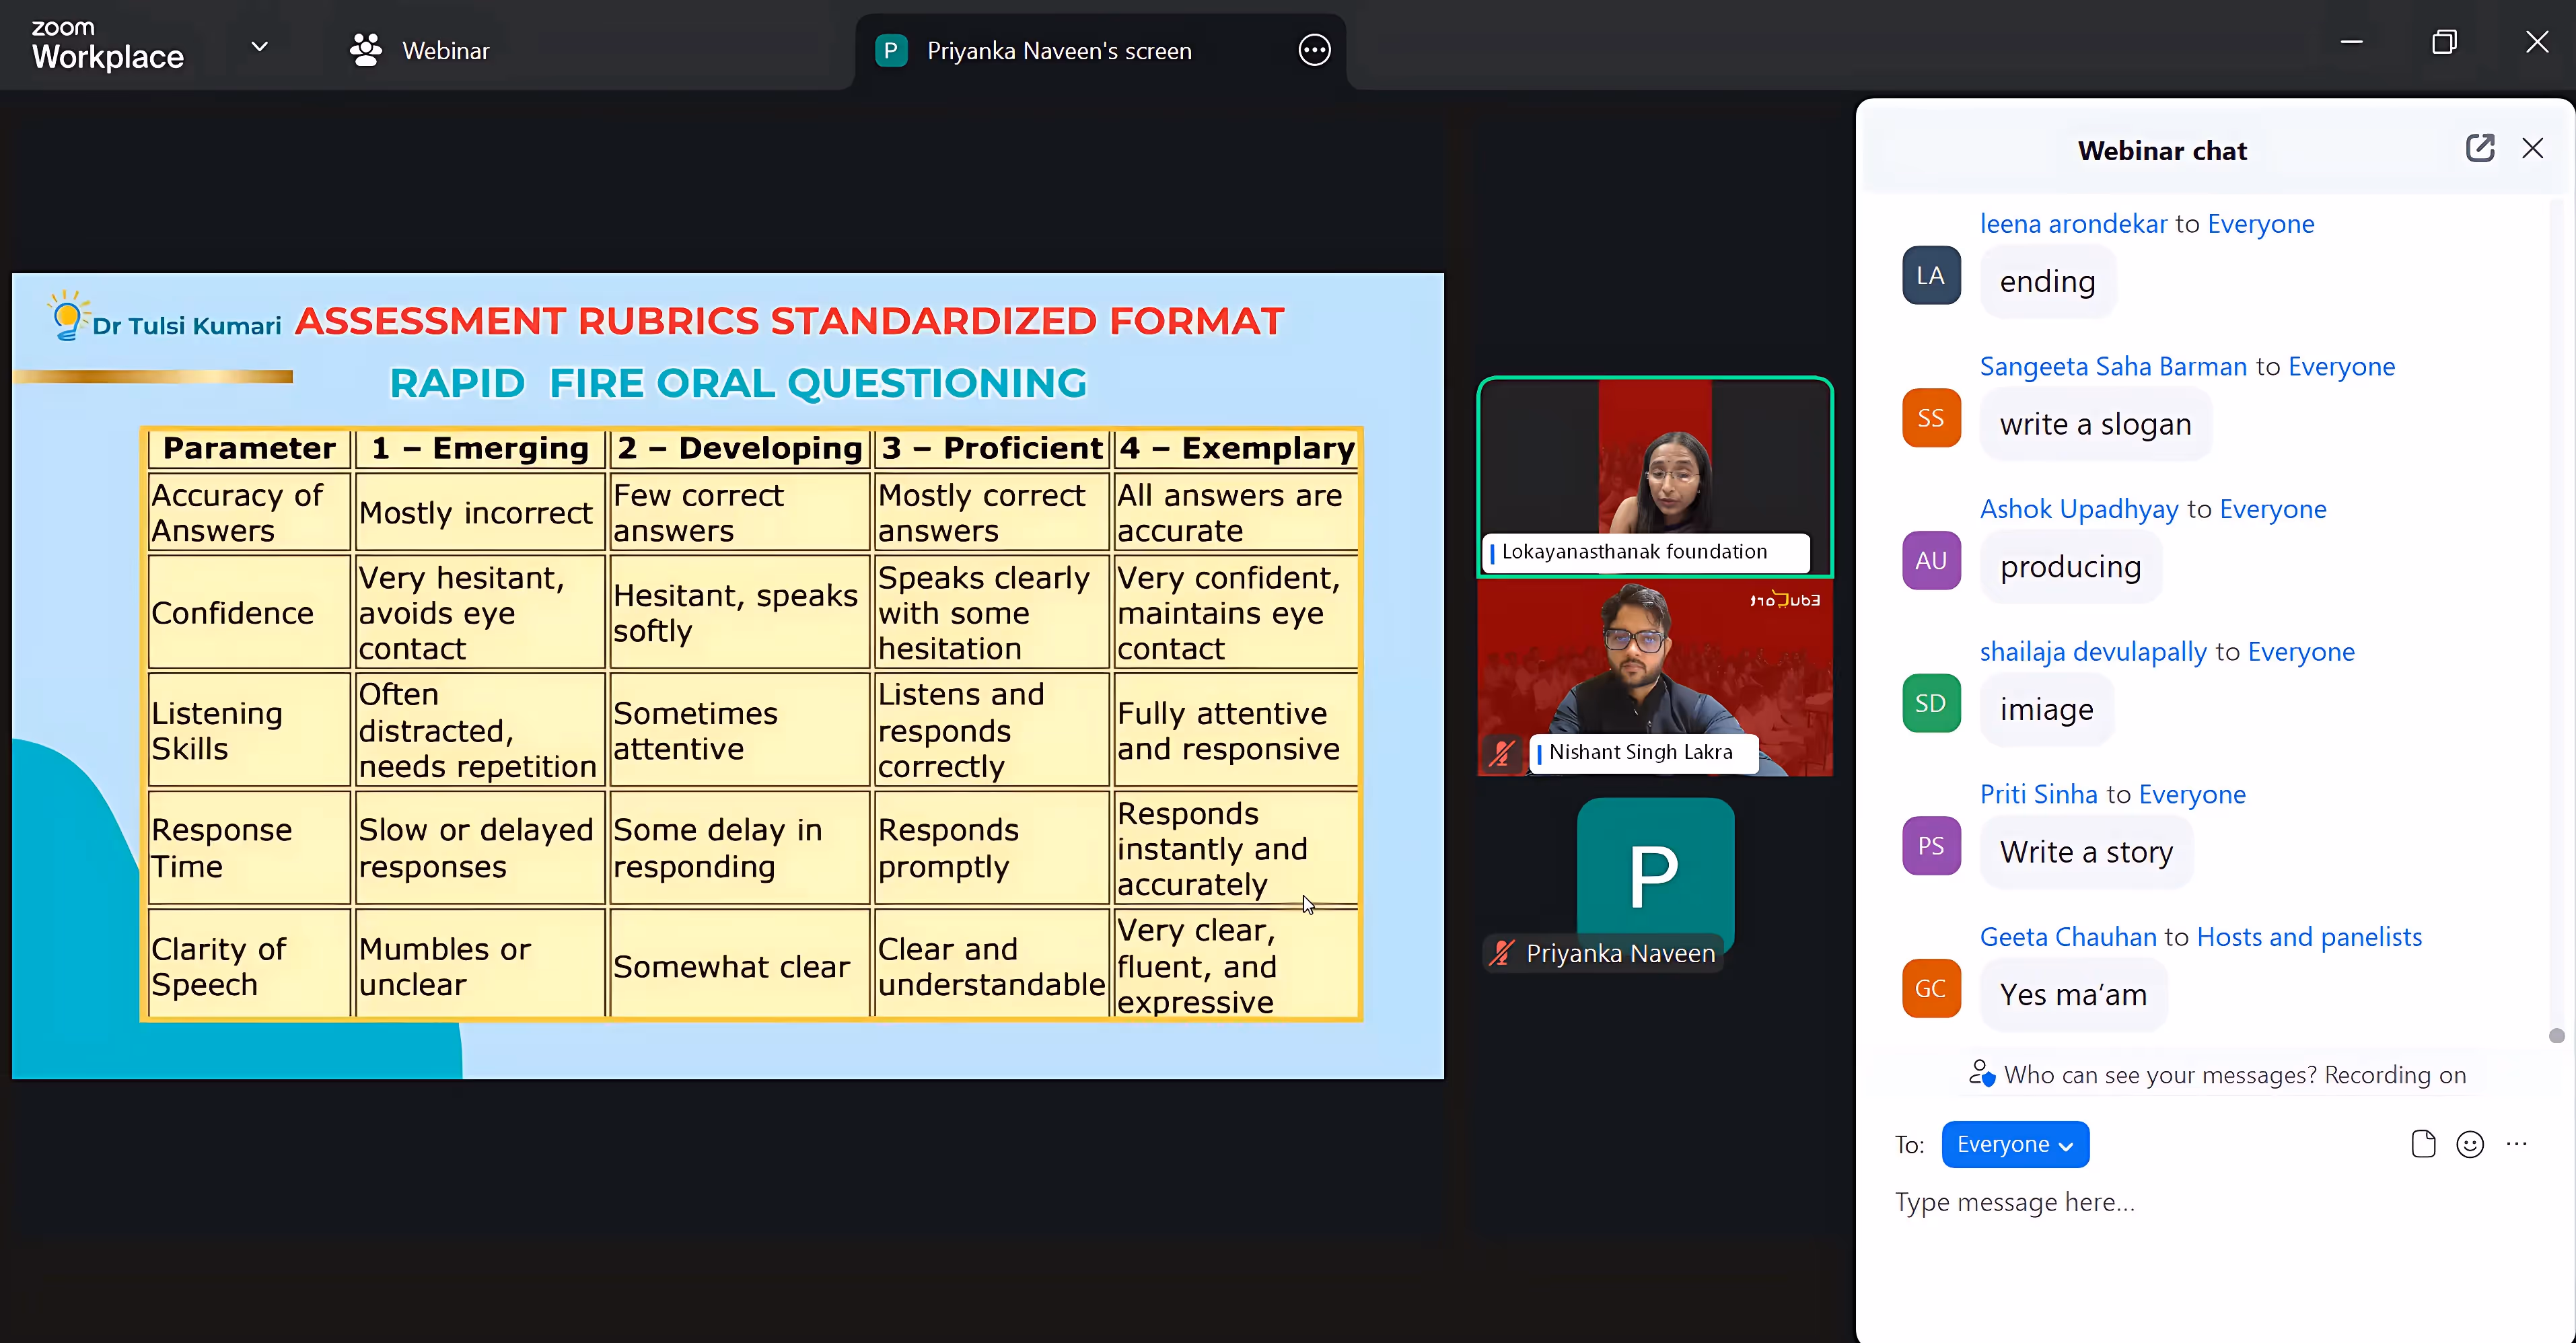
Task: Close the Webinar chat panel
Action: (x=2532, y=149)
